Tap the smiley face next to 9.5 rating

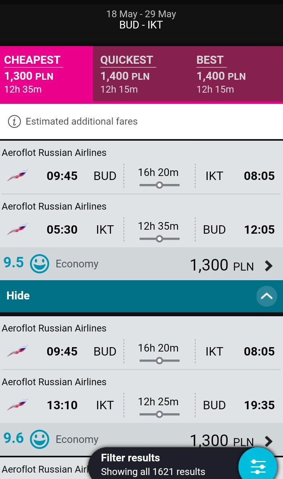[x=39, y=263]
